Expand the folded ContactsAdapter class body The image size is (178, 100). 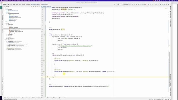[108, 86]
